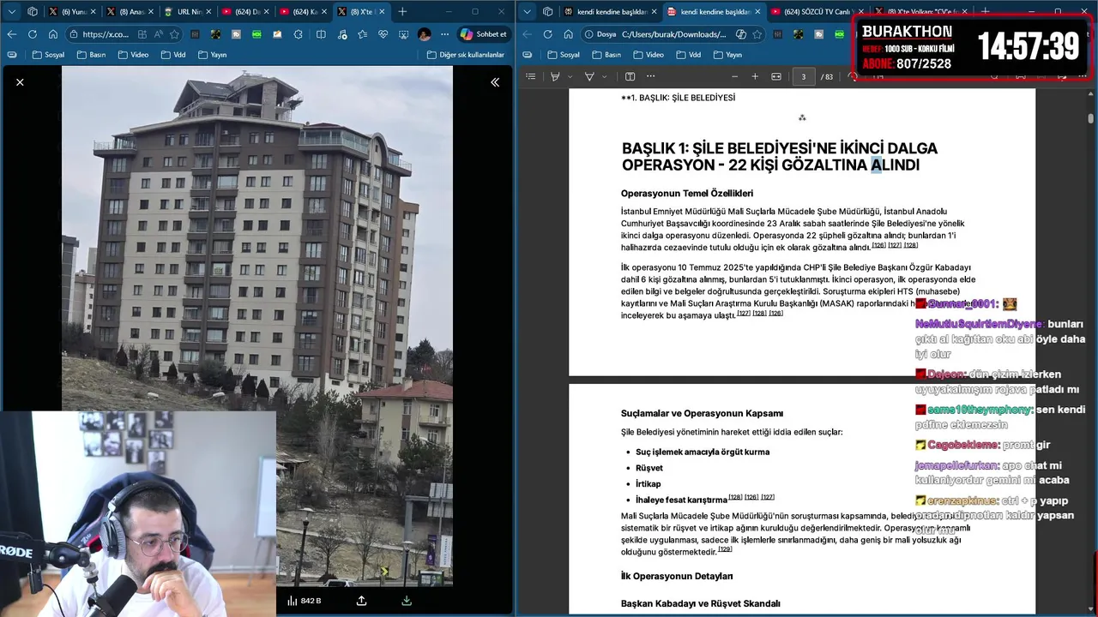Click bullet text 'Rüşvet'
Image resolution: width=1098 pixels, height=617 pixels.
[649, 468]
